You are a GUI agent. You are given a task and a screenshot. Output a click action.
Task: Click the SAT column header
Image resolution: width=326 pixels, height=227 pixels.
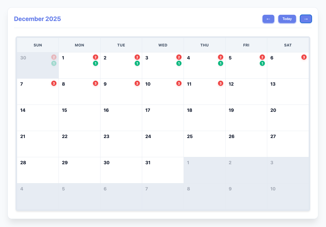(288, 45)
